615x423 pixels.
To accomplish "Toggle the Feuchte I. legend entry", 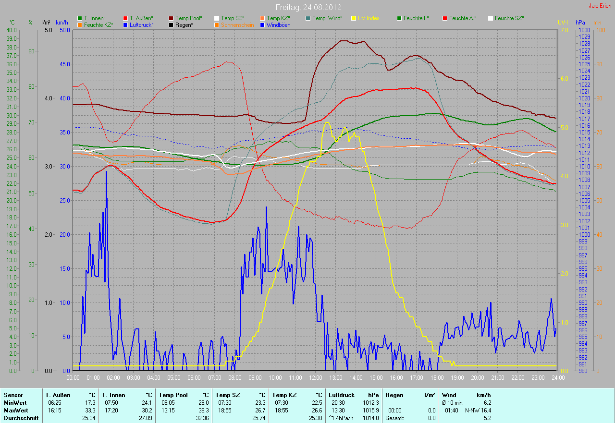I will click(416, 18).
